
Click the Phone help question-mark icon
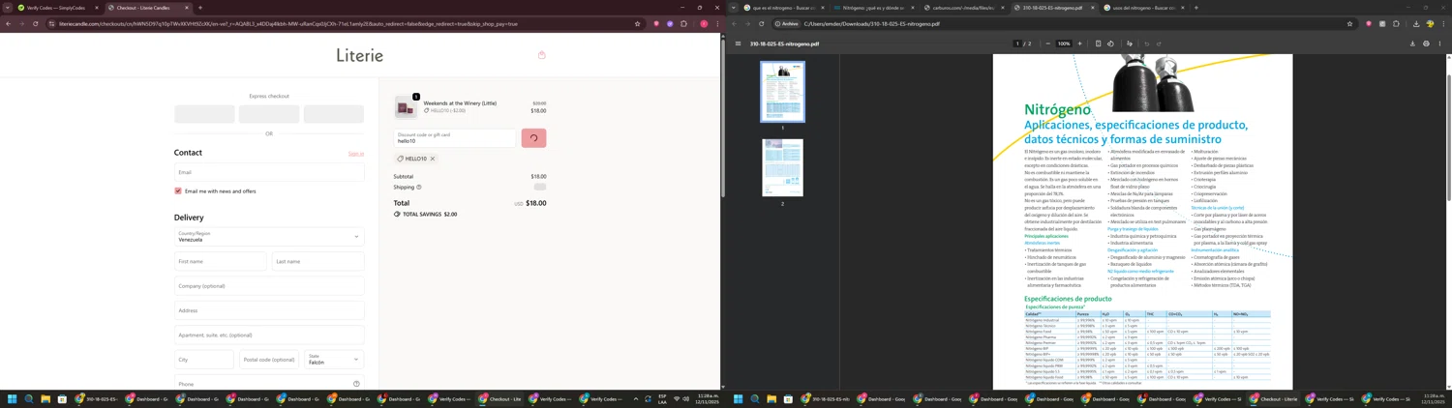coord(356,384)
